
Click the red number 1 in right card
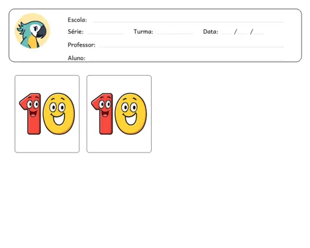[102, 114]
